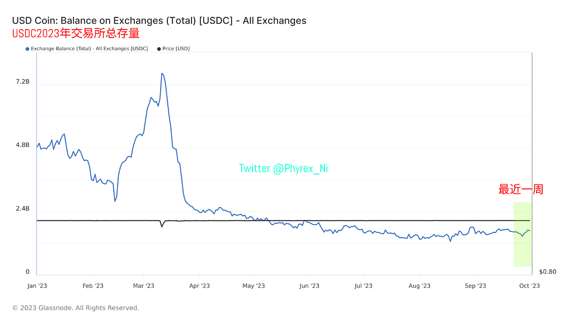Click the black Price legend dot

click(x=159, y=49)
